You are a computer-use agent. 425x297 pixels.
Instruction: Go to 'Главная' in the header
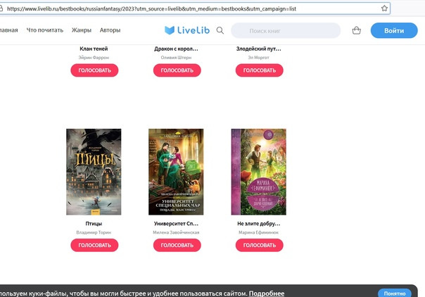[x=8, y=30]
